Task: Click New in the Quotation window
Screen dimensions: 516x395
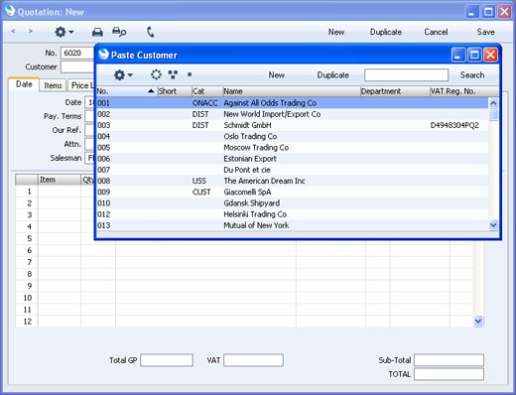Action: (x=336, y=32)
